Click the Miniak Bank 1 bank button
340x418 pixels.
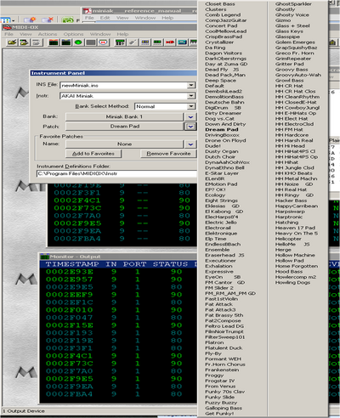coord(124,116)
